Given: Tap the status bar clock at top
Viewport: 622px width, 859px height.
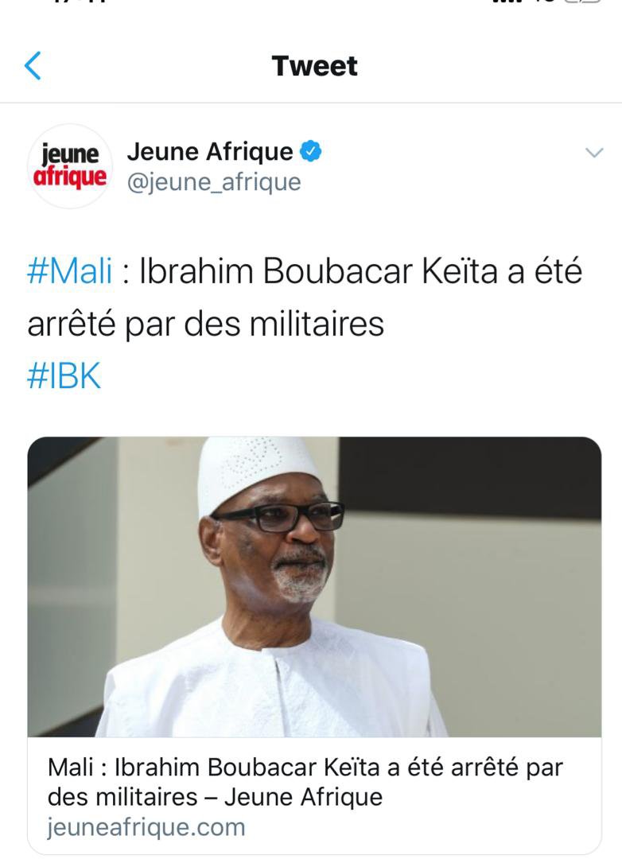Looking at the screenshot, I should pos(79,2).
